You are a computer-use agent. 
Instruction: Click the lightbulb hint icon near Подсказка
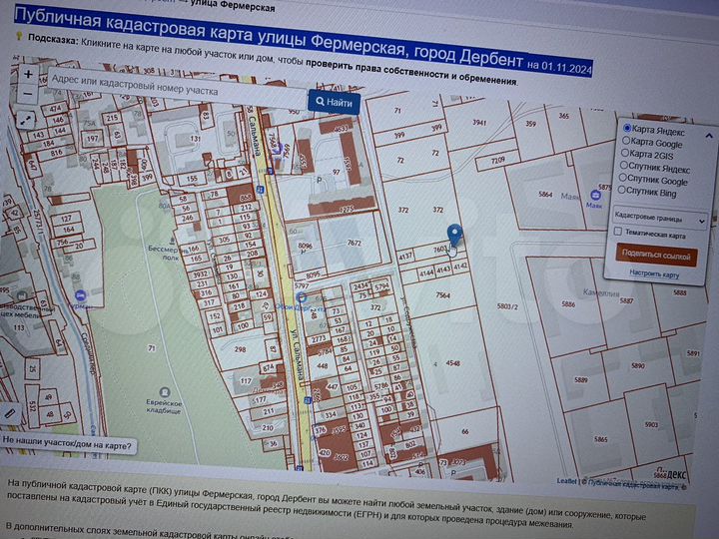click(x=18, y=37)
